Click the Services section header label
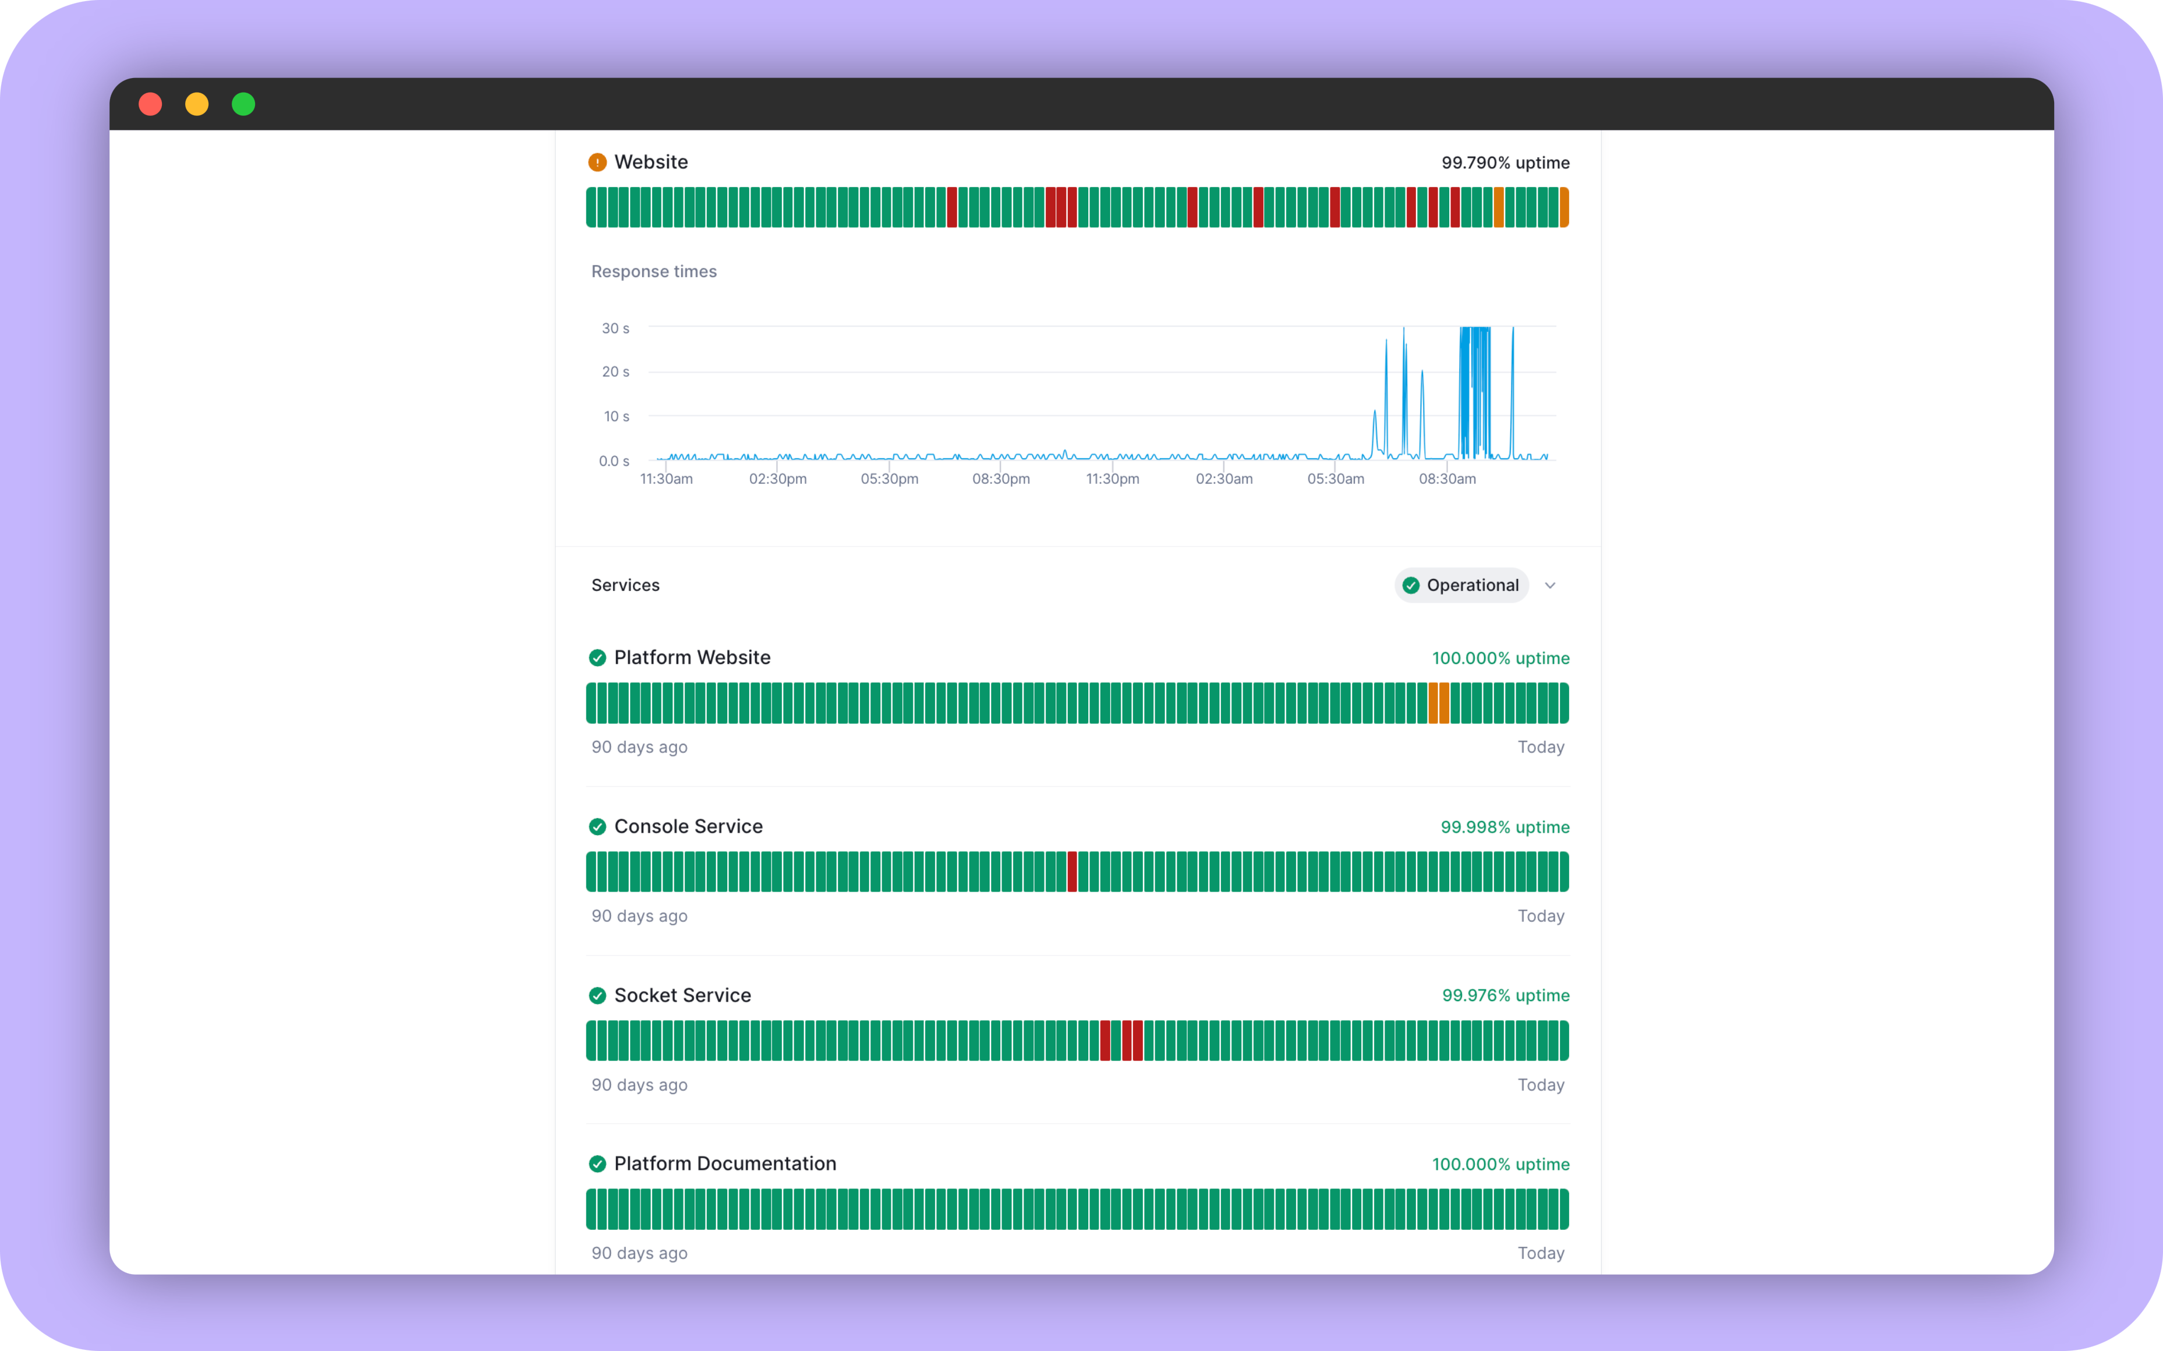The width and height of the screenshot is (2163, 1351). [625, 585]
